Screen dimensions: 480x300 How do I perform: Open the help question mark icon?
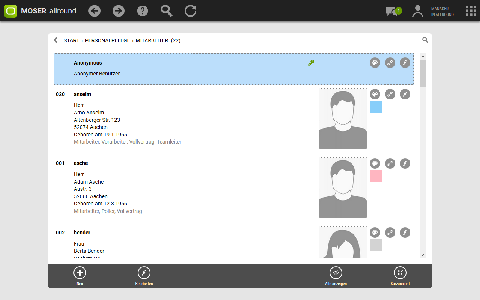click(142, 11)
